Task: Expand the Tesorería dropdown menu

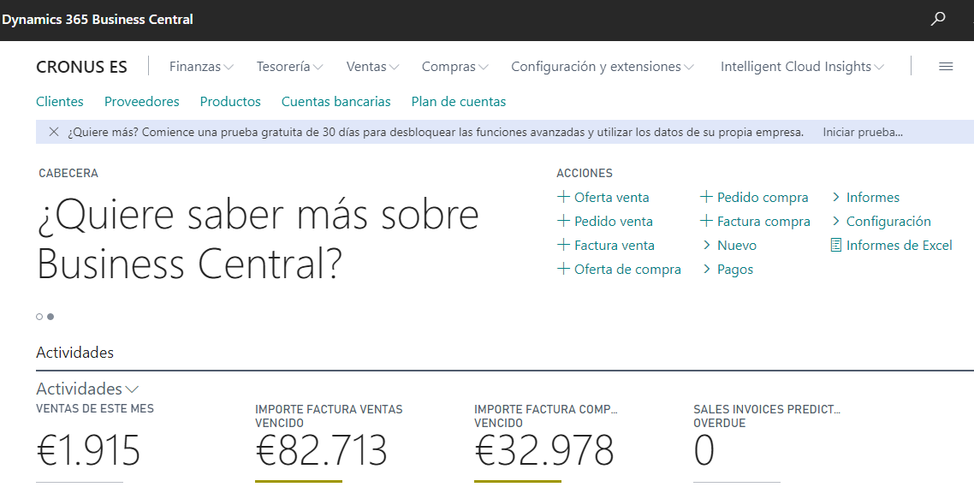Action: coord(289,67)
